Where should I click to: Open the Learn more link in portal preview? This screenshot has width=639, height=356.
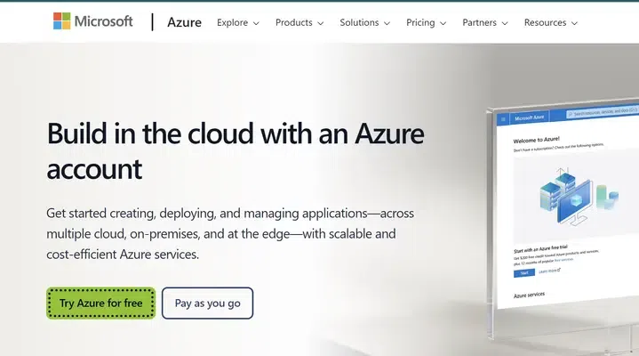548,270
